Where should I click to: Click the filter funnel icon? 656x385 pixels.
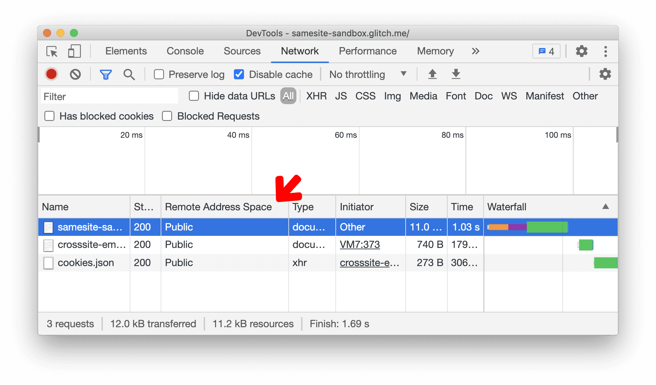point(106,74)
